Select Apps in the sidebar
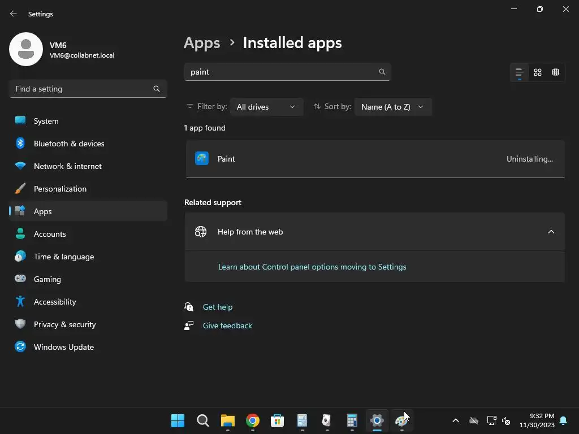Image resolution: width=579 pixels, height=434 pixels. (x=88, y=211)
